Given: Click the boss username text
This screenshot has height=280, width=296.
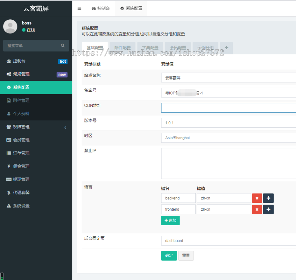Looking at the screenshot, I should (27, 23).
